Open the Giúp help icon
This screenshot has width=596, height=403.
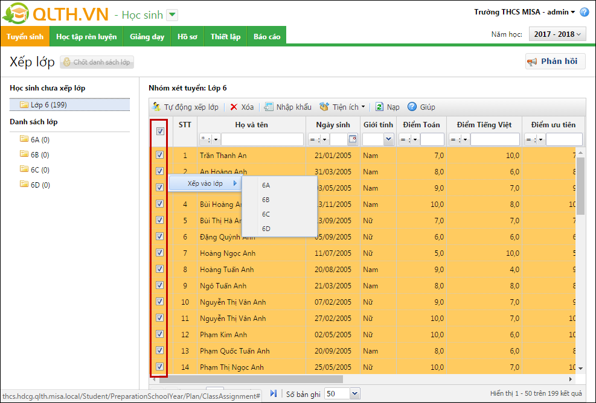[412, 107]
